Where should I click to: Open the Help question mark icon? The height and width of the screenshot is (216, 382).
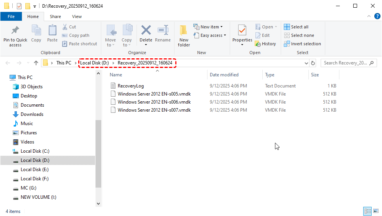point(377,16)
